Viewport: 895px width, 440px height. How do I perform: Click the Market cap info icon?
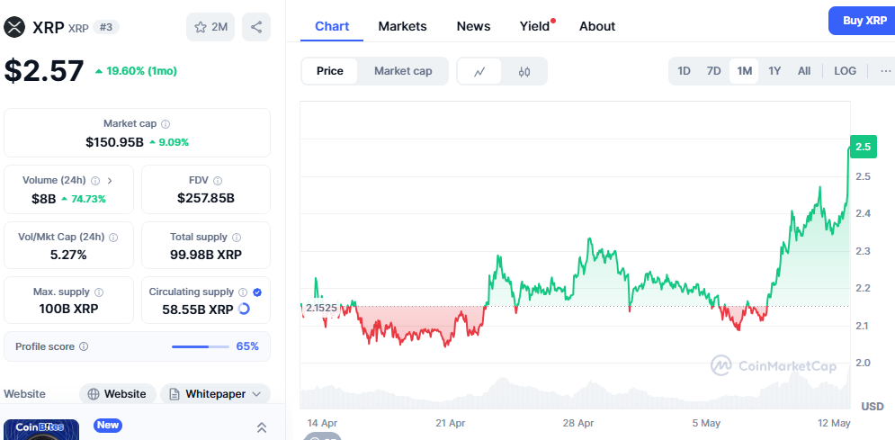click(x=166, y=124)
